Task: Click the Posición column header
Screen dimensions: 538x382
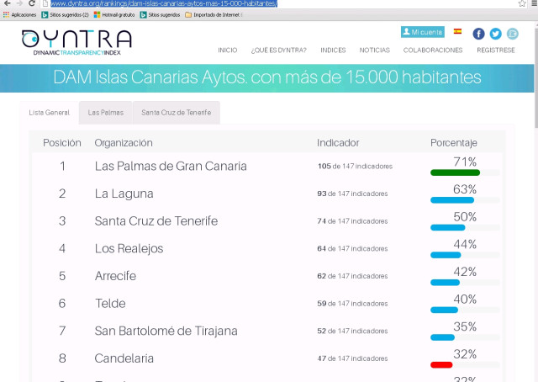Action: [x=61, y=143]
